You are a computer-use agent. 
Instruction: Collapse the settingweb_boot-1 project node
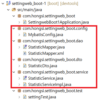tap(3, 4)
